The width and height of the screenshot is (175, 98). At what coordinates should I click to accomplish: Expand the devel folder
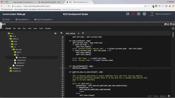pyautogui.click(x=10, y=44)
